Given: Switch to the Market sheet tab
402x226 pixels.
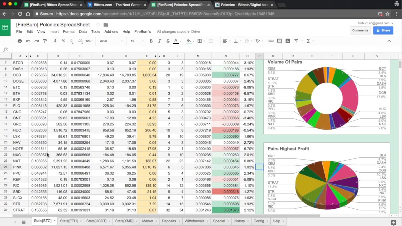Looking at the screenshot, I should click(150, 221).
